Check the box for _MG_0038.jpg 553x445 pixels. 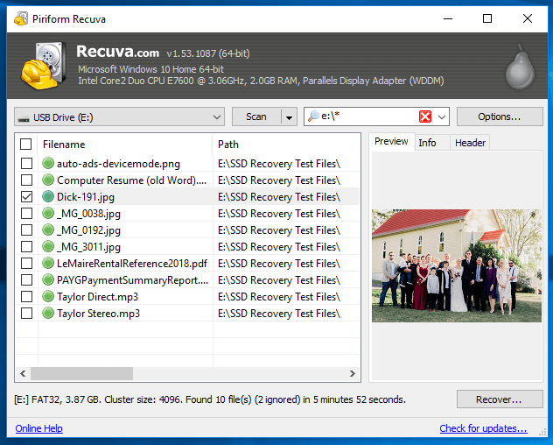pos(26,213)
